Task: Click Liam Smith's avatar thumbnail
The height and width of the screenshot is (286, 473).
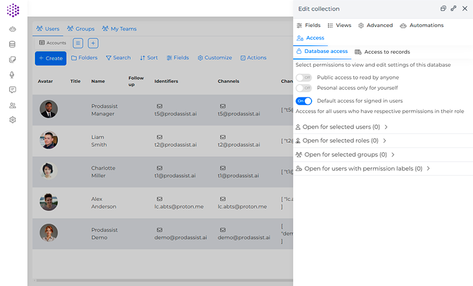Action: coord(48,140)
